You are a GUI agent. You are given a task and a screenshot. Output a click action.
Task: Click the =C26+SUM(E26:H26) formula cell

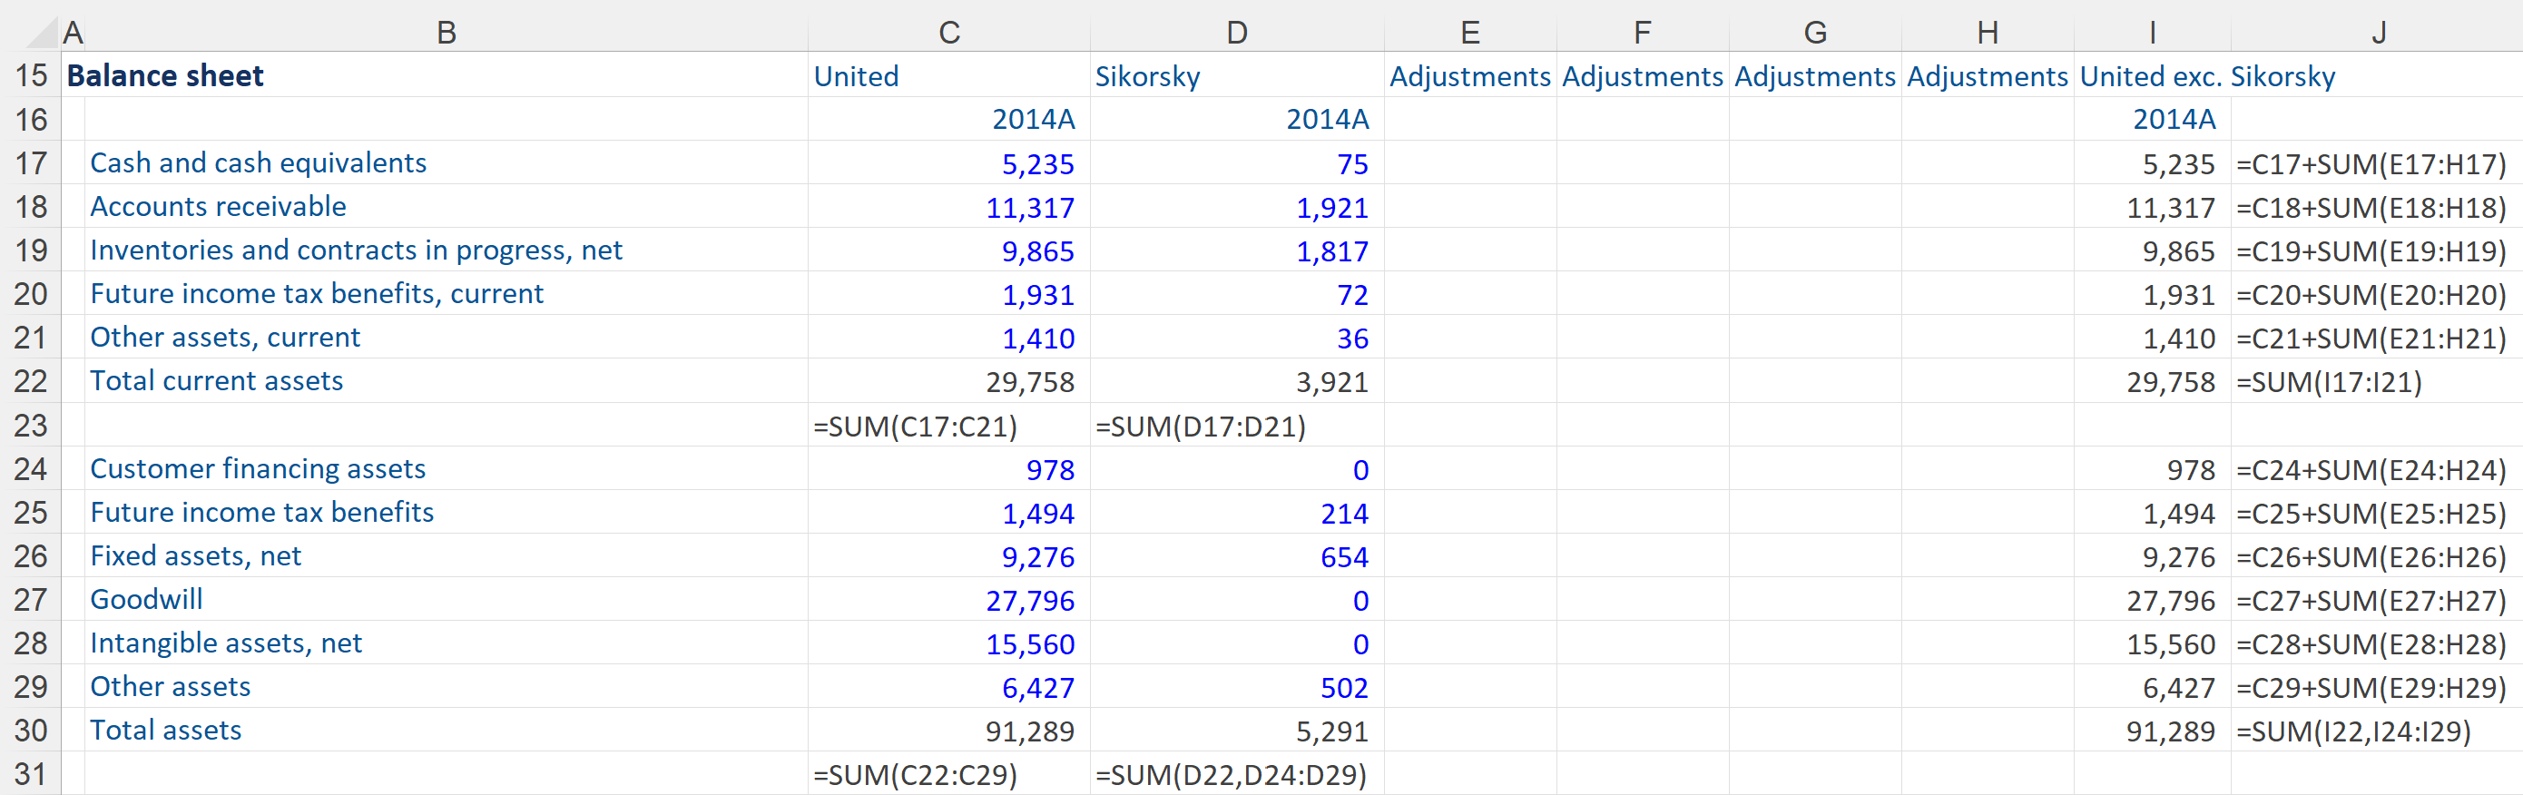pyautogui.click(x=2371, y=557)
